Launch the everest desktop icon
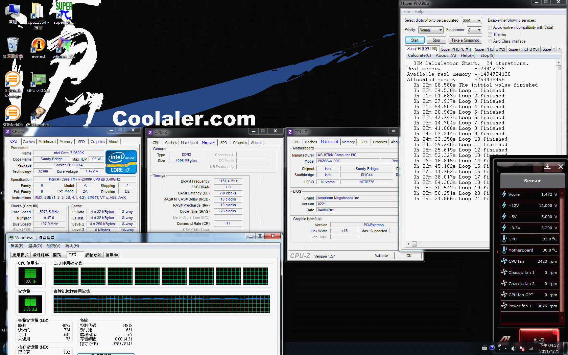This screenshot has width=568, height=355. [39, 47]
